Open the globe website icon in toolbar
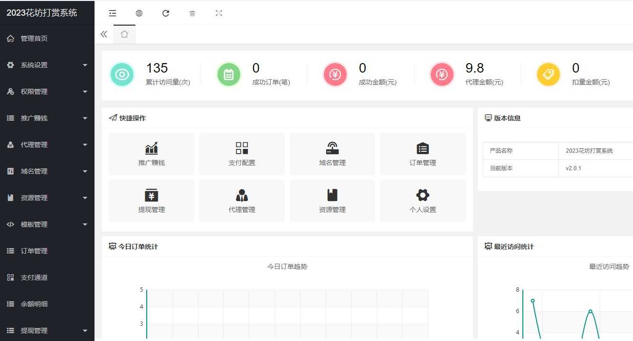 tap(139, 13)
